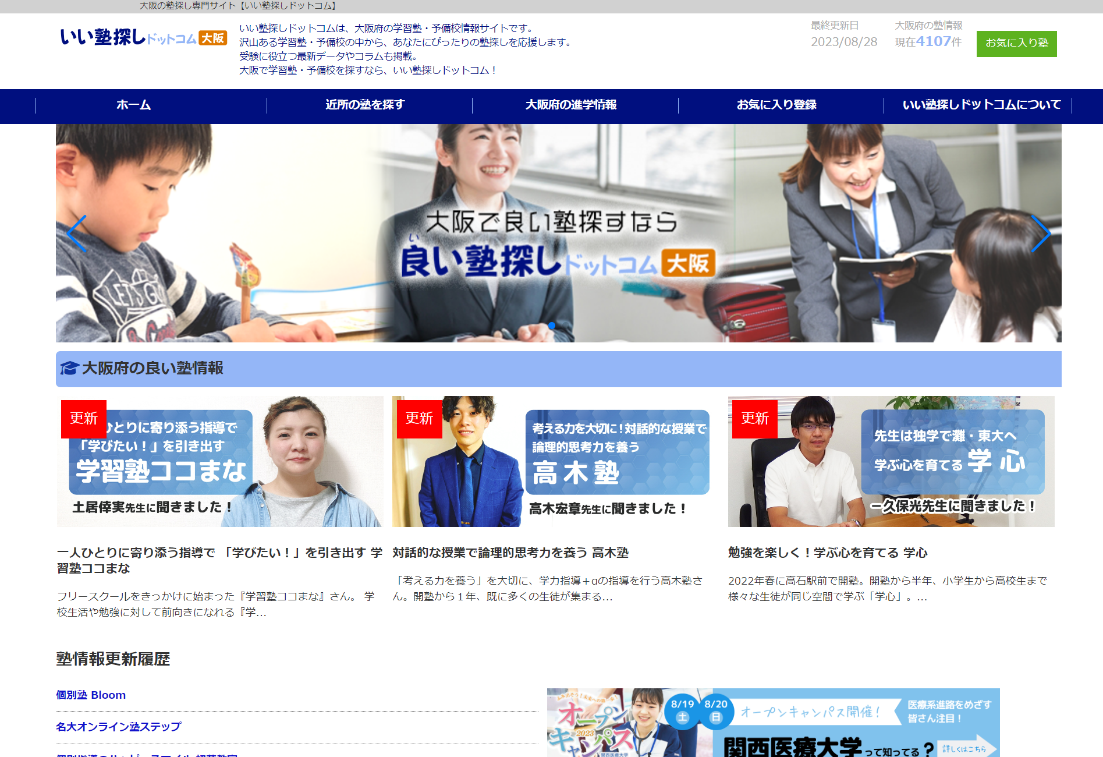Open the ホーム menu item
This screenshot has height=757, width=1103.
133,105
